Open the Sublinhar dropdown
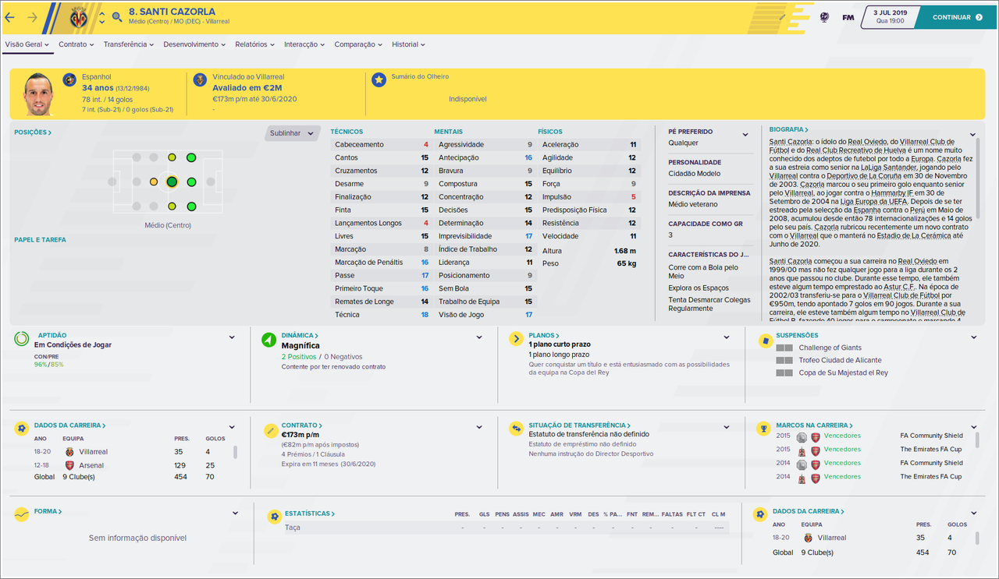 coord(293,133)
